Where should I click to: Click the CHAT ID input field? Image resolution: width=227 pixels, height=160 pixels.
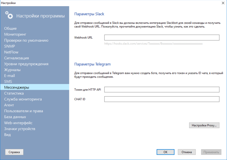162,99
